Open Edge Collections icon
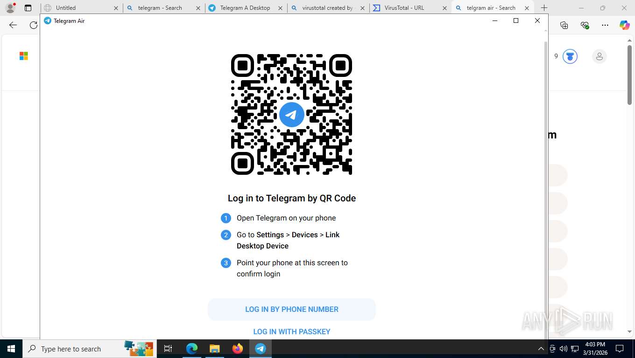Screen dimensions: 635x358 [564, 25]
